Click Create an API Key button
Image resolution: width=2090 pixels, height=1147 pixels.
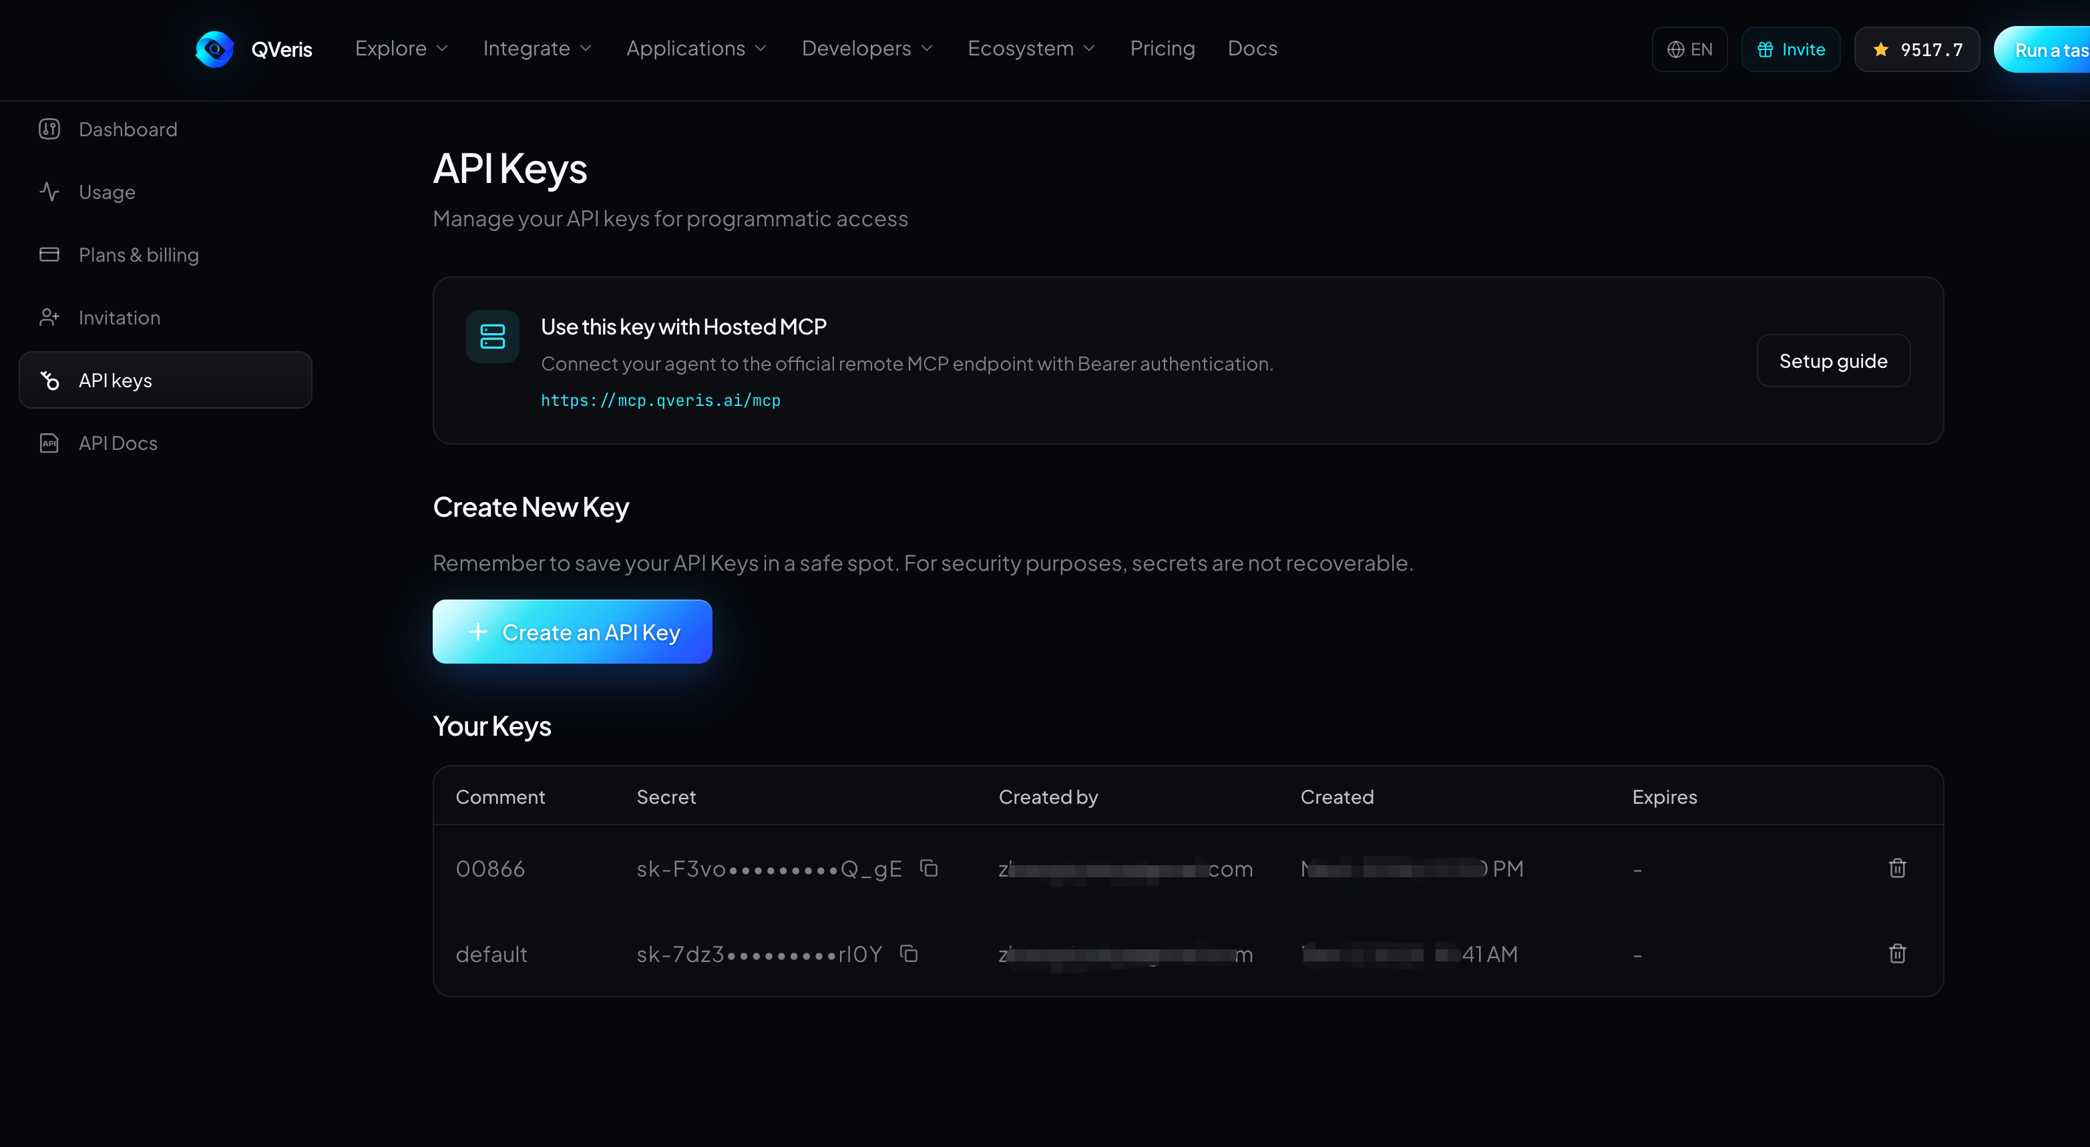[x=572, y=632]
